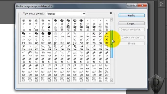Image resolution: width=167 pixels, height=94 pixels.
Task: Click the Guardar conjunto... button
Action: (x=132, y=30)
